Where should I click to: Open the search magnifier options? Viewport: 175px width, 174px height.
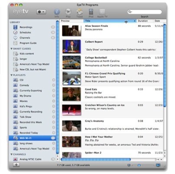[130, 12]
